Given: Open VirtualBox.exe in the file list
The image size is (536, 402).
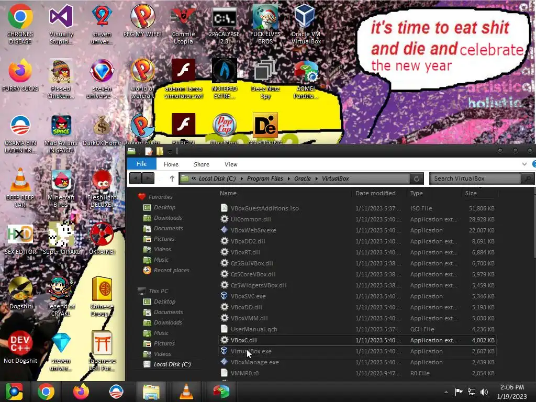Looking at the screenshot, I should tap(357, 351).
